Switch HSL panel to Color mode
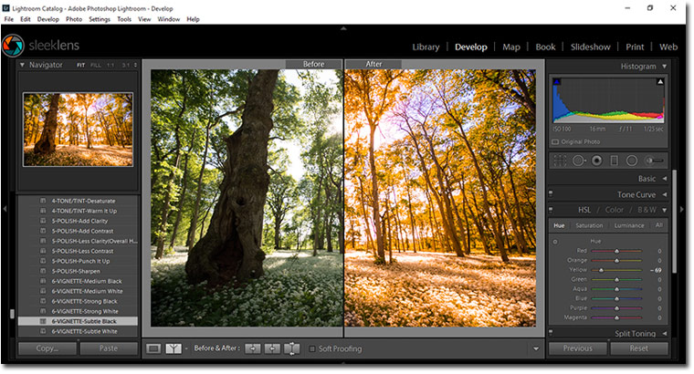Image resolution: width=694 pixels, height=374 pixels. tap(615, 210)
